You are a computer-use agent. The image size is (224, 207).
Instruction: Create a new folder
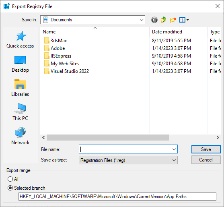173,20
